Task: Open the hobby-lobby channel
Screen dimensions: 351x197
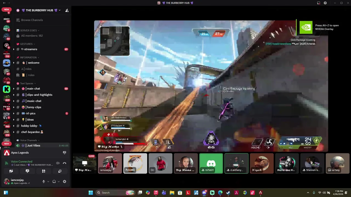Action: pos(42,126)
